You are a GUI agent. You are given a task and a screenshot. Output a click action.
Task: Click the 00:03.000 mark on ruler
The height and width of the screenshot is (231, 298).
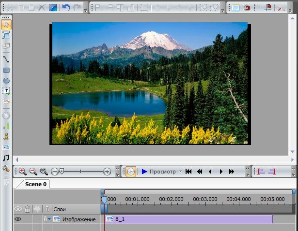(205, 199)
